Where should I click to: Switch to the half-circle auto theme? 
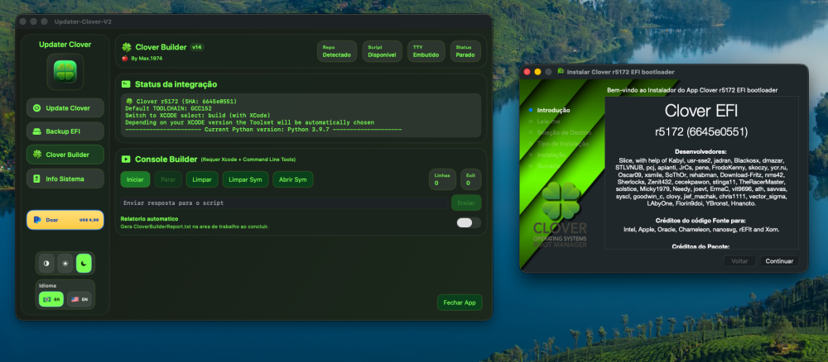click(46, 263)
